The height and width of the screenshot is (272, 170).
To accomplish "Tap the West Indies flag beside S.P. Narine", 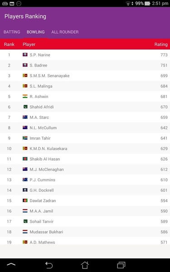I will [x=25, y=55].
